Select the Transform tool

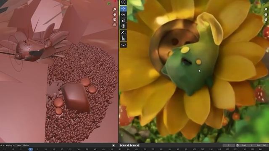tap(123, 26)
